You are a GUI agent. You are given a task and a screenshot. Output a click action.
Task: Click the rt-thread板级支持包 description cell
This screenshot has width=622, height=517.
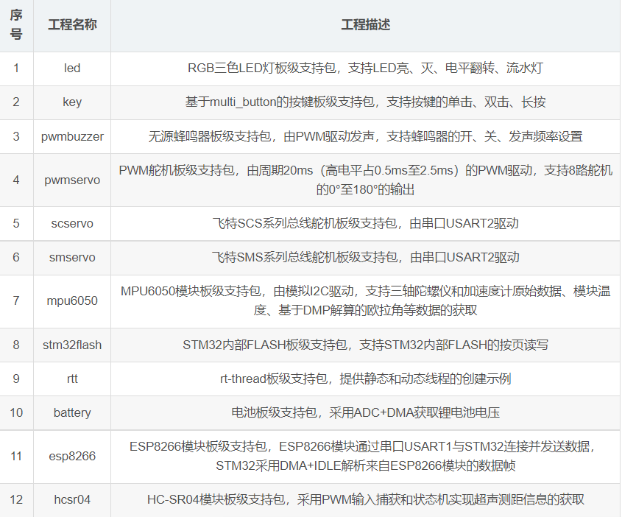click(x=366, y=379)
